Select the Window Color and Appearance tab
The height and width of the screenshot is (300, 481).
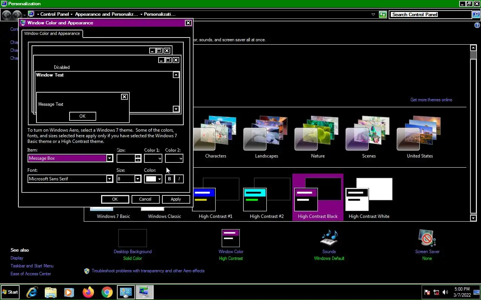click(52, 33)
